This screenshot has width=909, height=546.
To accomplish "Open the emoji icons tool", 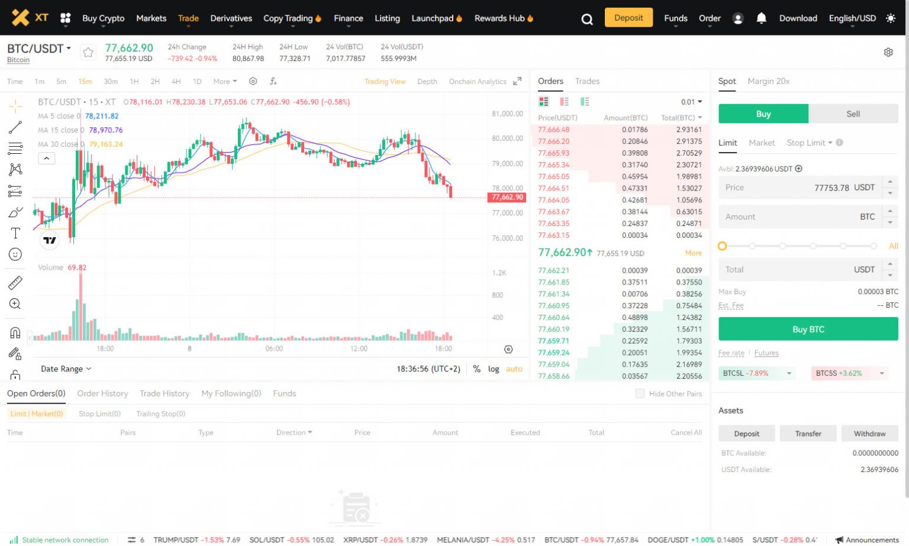I will pos(15,254).
